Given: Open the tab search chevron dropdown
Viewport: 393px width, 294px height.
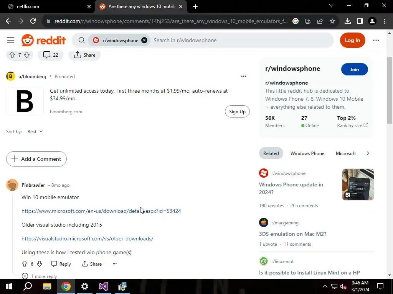Looking at the screenshot, I should [331, 5].
